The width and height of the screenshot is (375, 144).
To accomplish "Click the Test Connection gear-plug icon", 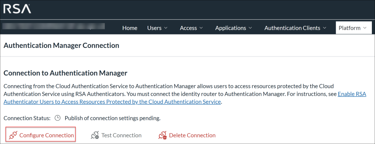I will pyautogui.click(x=95, y=135).
